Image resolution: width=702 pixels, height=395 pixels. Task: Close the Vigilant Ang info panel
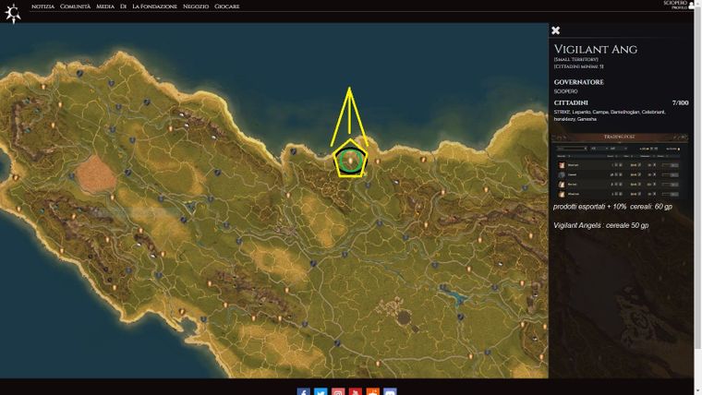[x=556, y=30]
